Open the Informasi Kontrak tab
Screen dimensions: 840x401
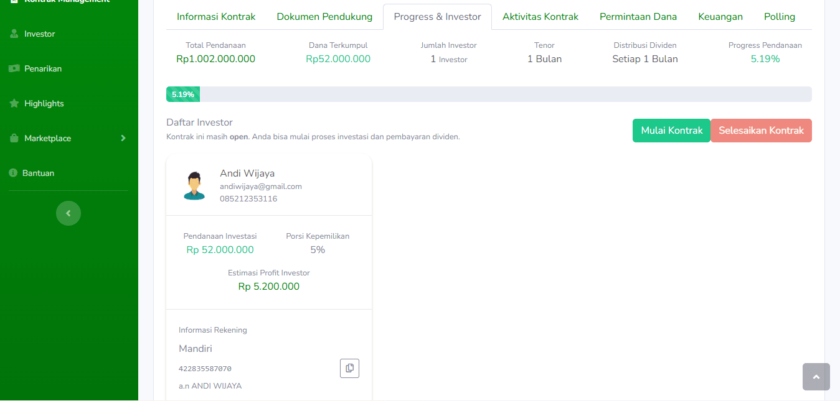click(x=216, y=17)
